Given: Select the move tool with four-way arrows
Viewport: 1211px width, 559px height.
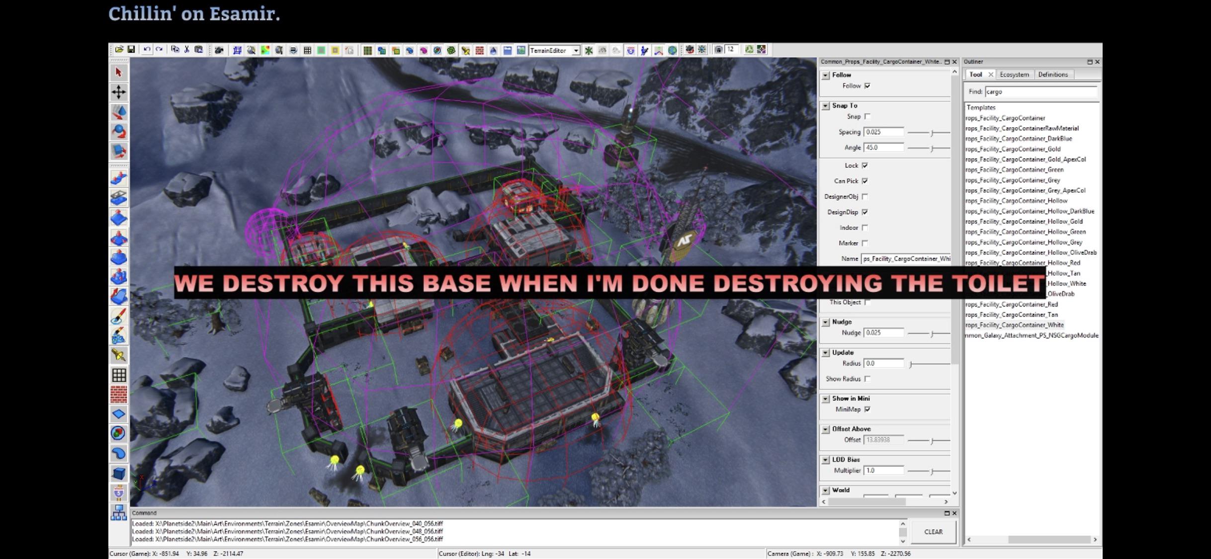Looking at the screenshot, I should (x=119, y=92).
